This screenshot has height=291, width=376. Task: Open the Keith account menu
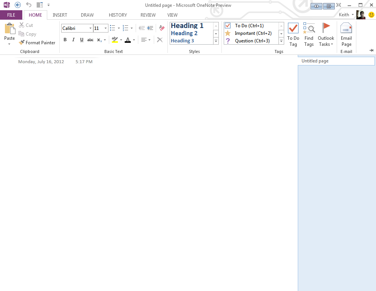click(346, 15)
